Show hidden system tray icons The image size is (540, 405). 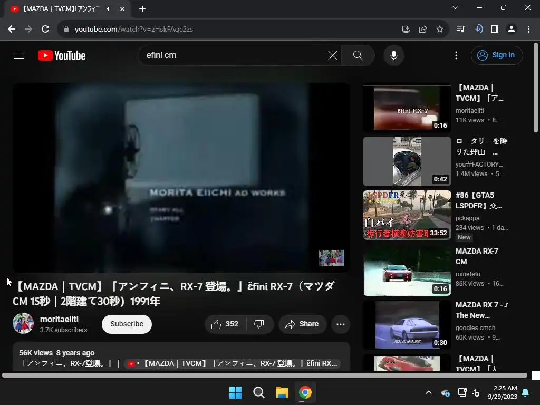point(429,392)
